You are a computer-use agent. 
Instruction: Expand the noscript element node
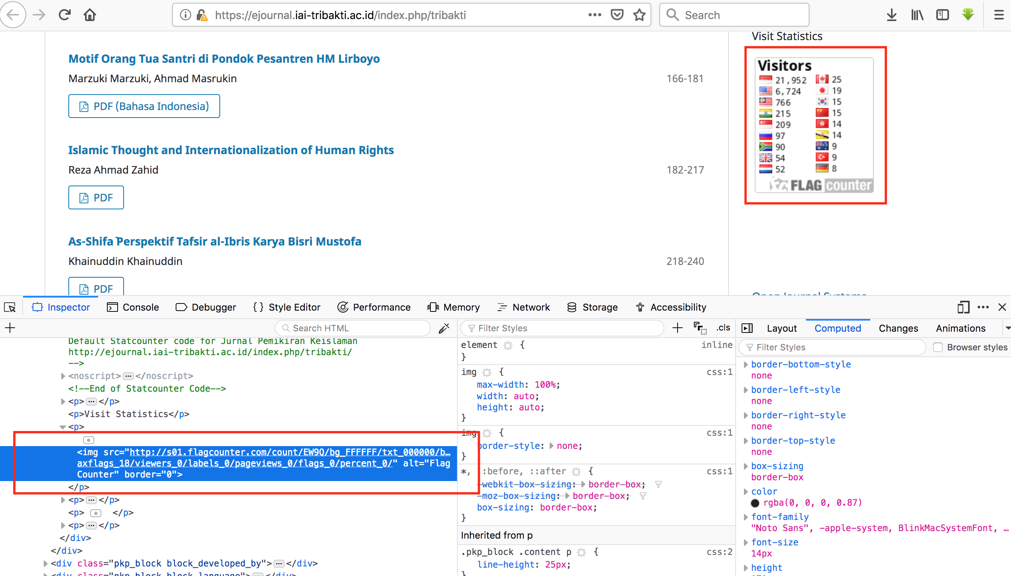click(63, 376)
